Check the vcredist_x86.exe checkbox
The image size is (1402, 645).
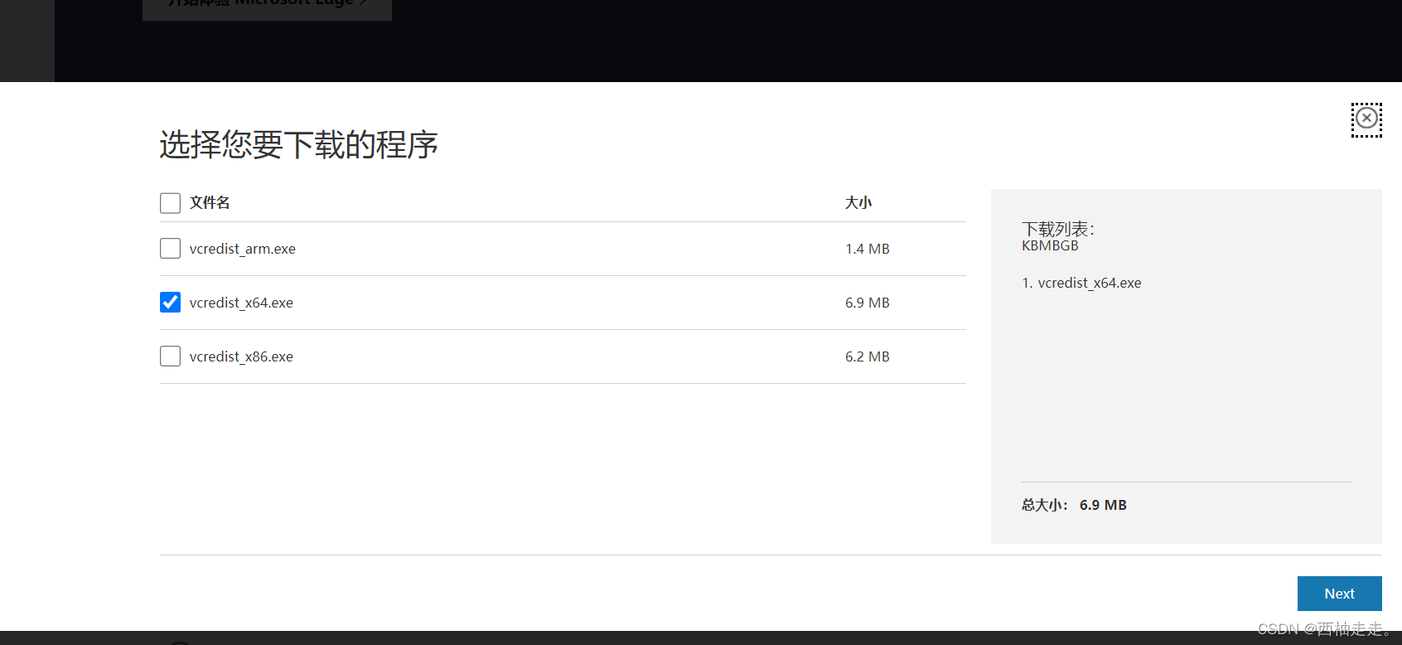click(x=170, y=356)
